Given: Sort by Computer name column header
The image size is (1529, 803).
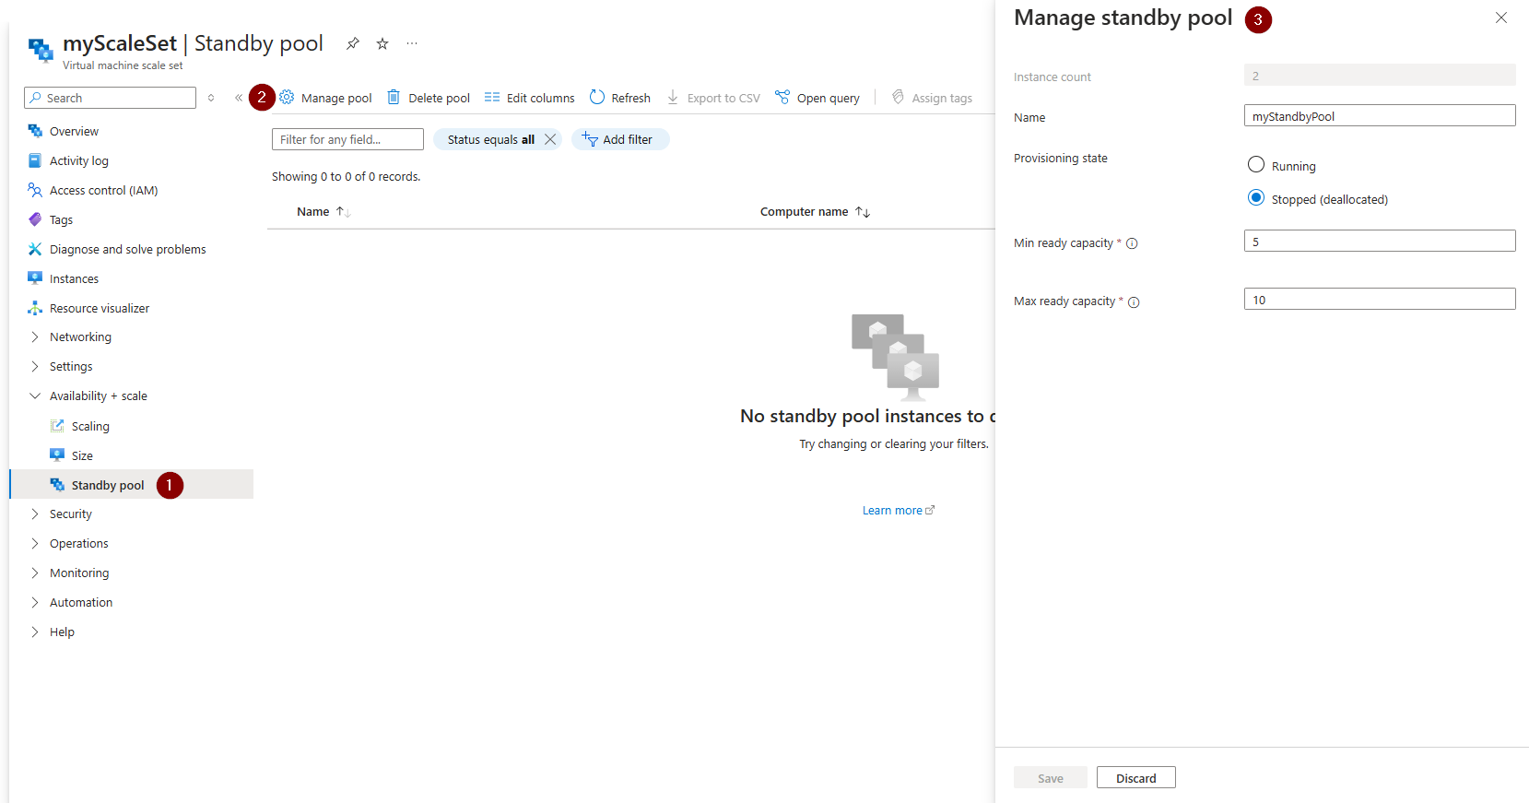Looking at the screenshot, I should 815,212.
